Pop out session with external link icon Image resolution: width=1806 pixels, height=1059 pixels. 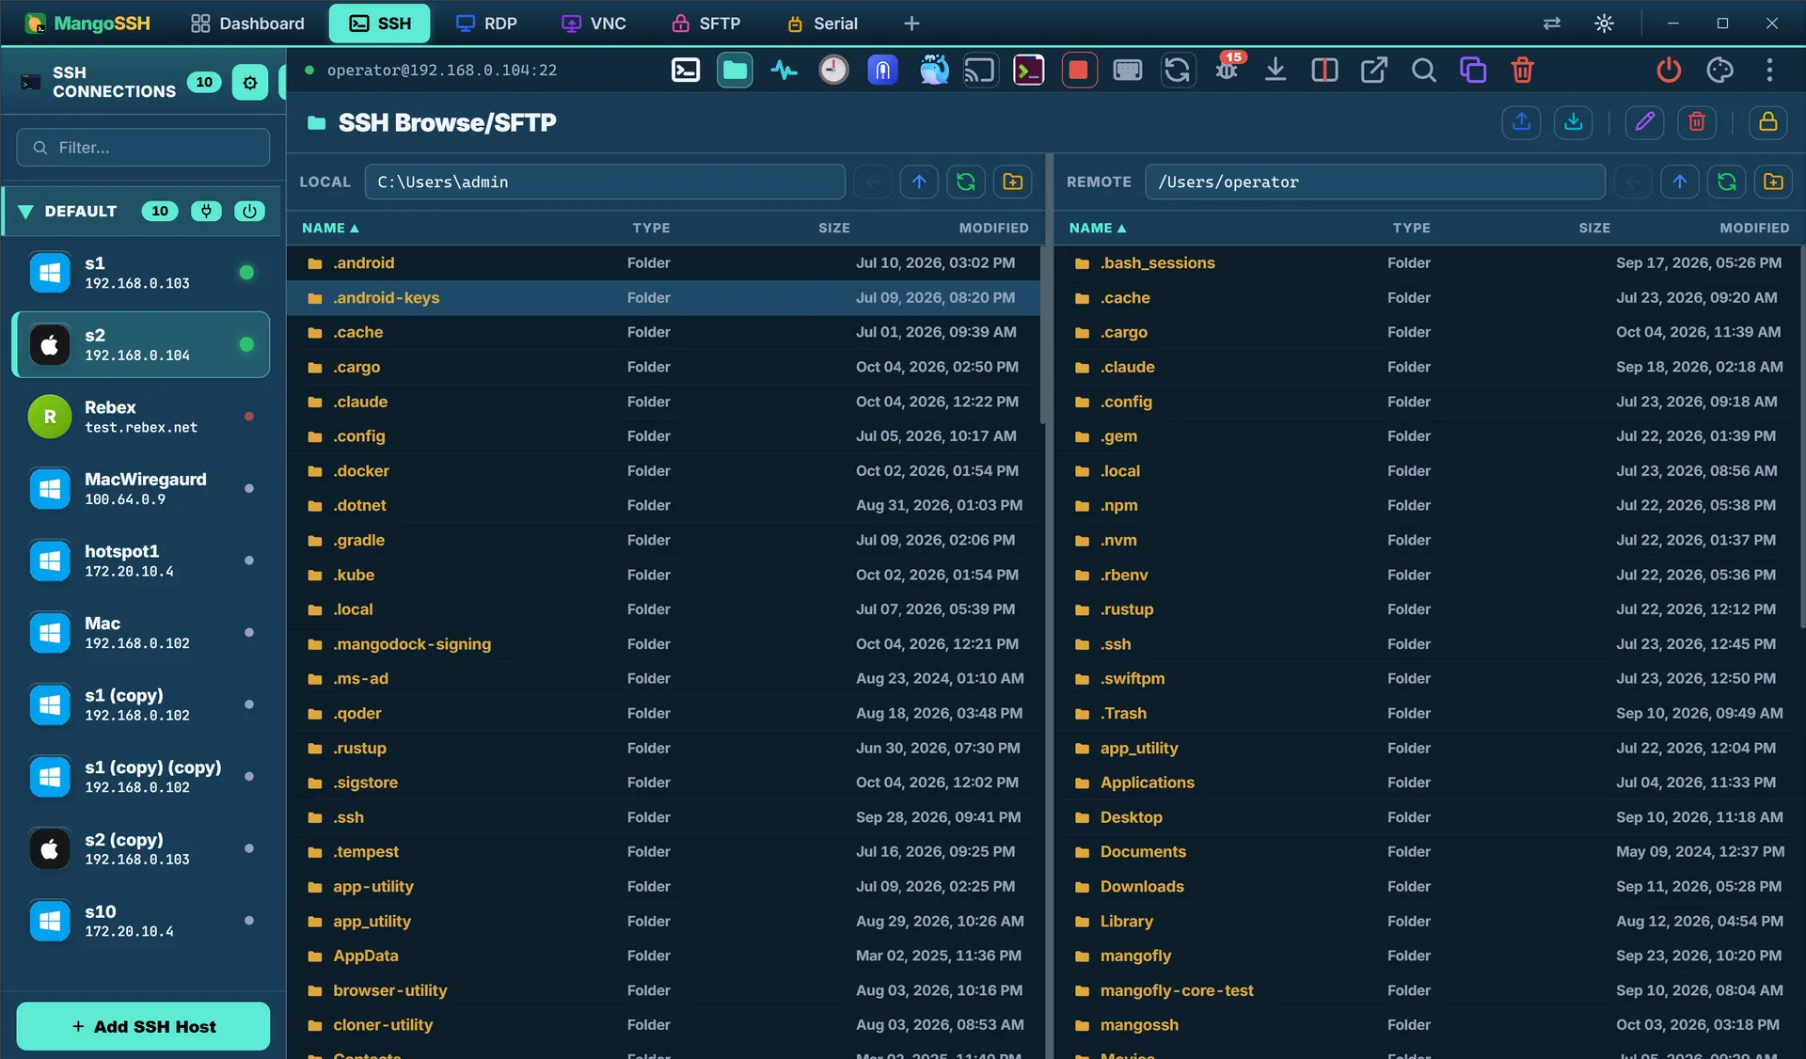(x=1373, y=71)
